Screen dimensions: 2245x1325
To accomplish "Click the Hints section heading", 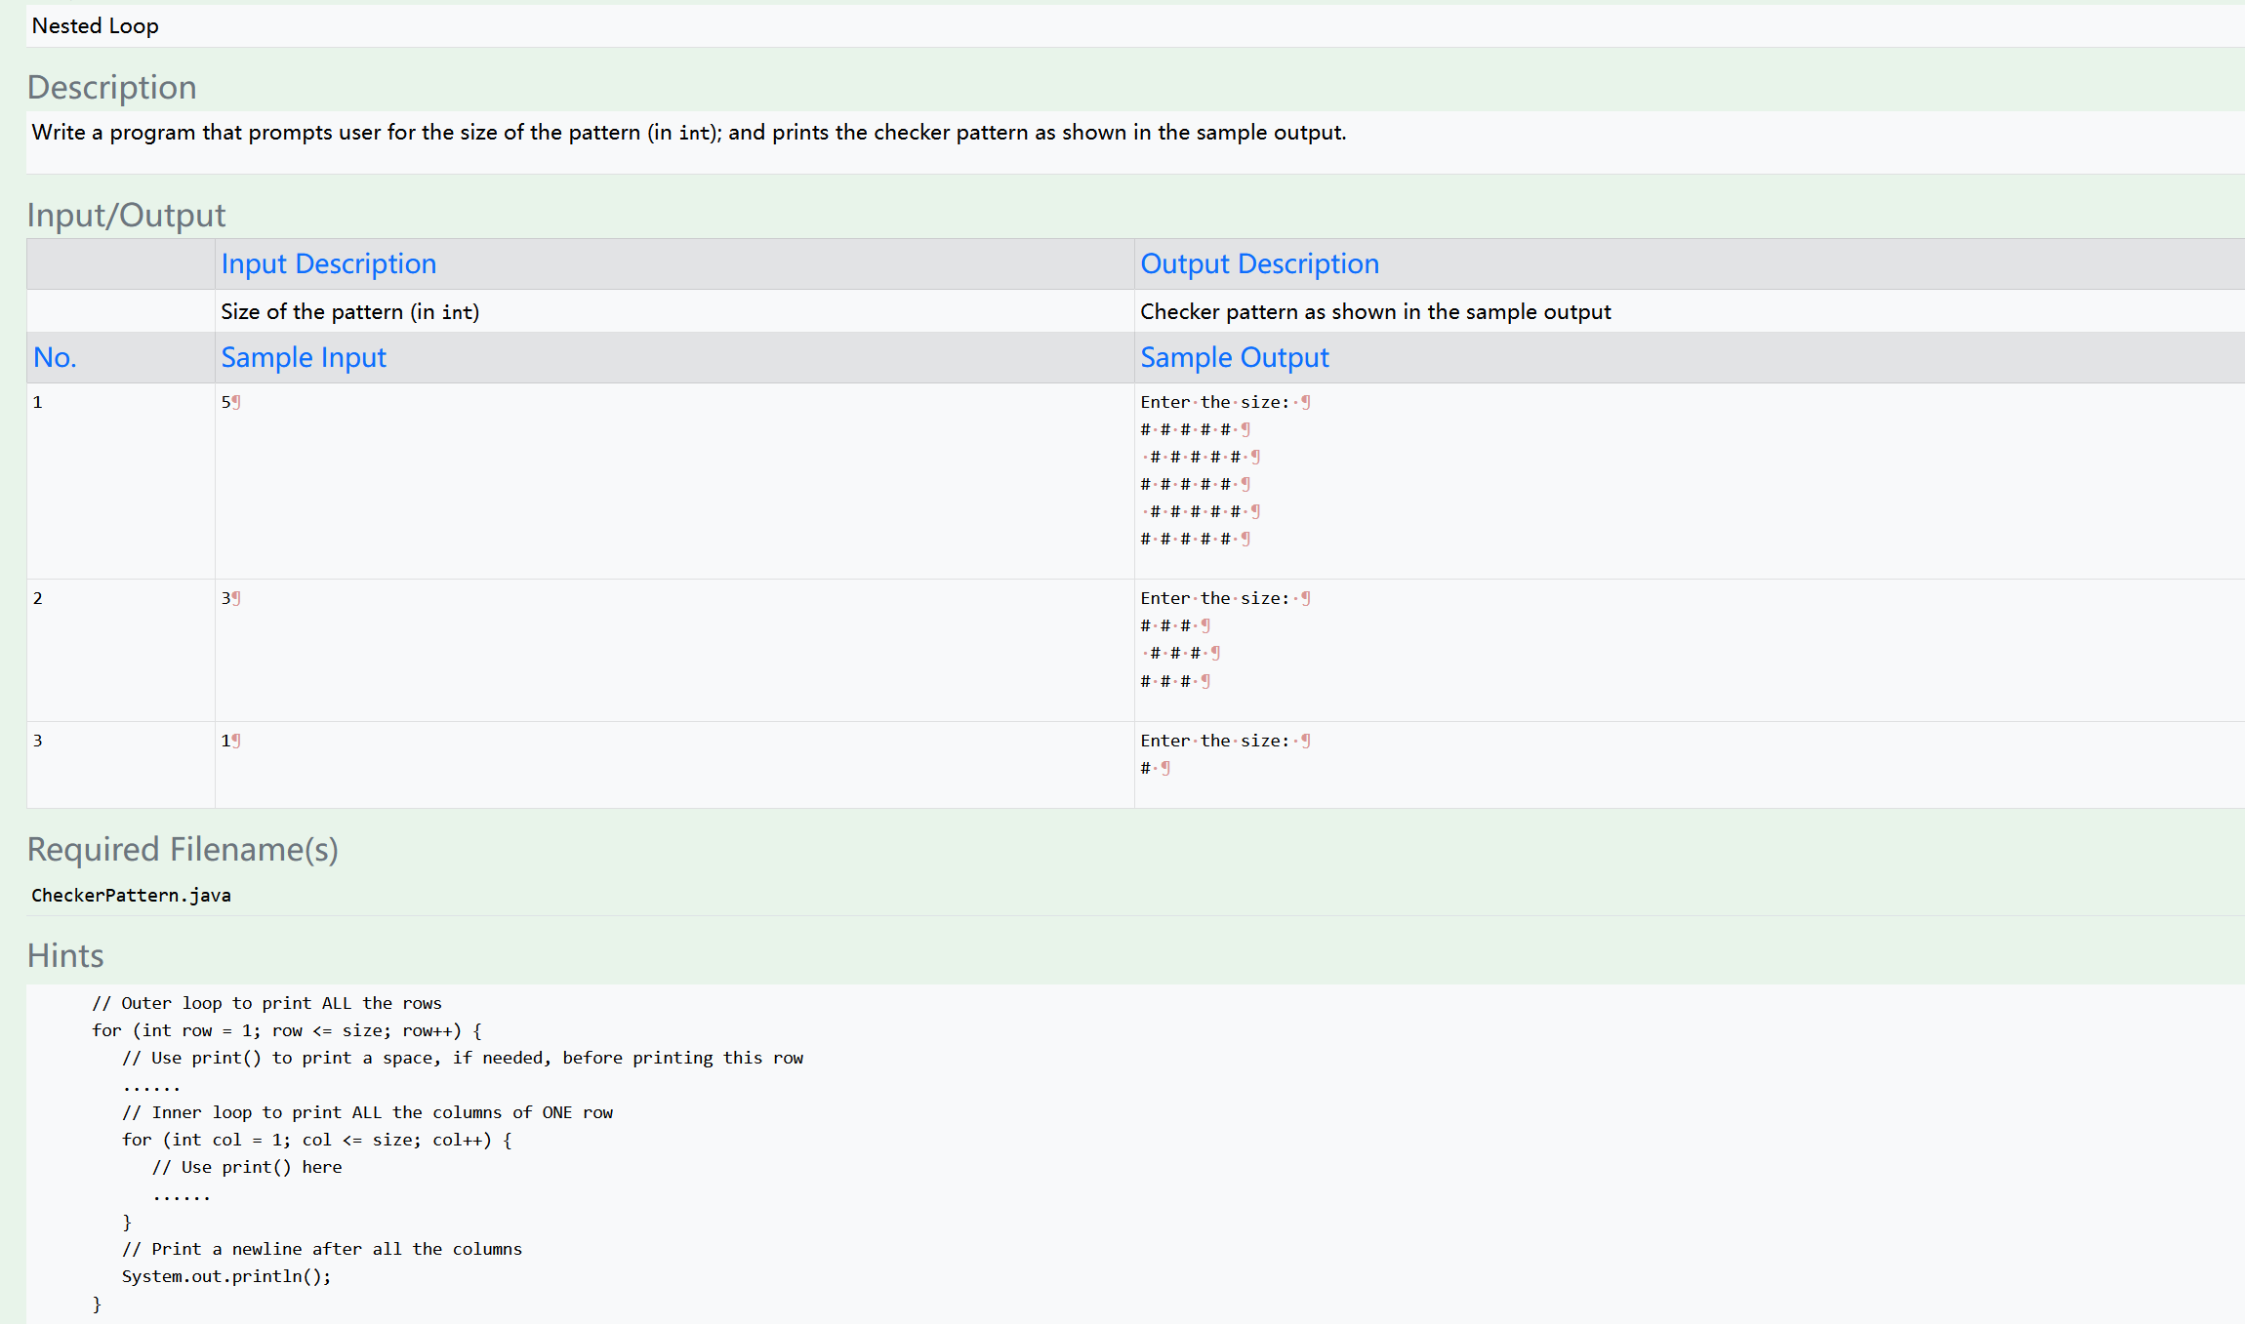I will [x=64, y=956].
